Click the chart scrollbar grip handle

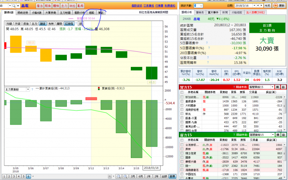pyautogui.click(x=110, y=176)
